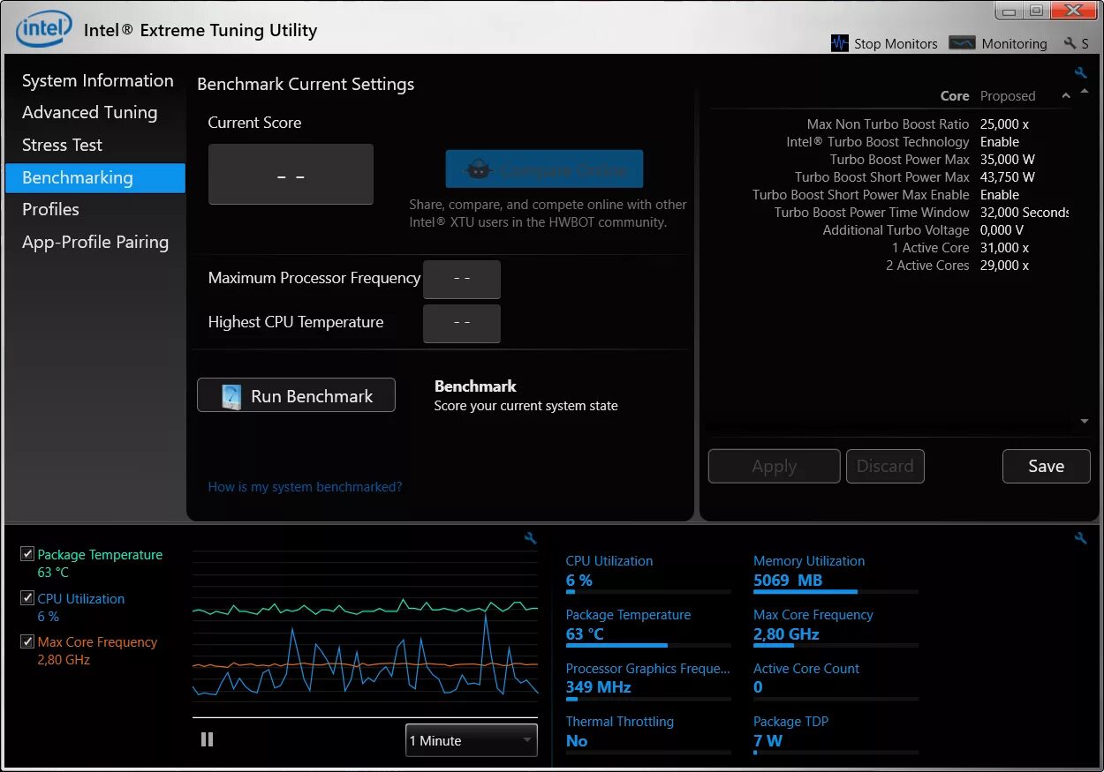This screenshot has height=772, width=1104.
Task: Select Benchmarking in sidebar
Action: (x=95, y=177)
